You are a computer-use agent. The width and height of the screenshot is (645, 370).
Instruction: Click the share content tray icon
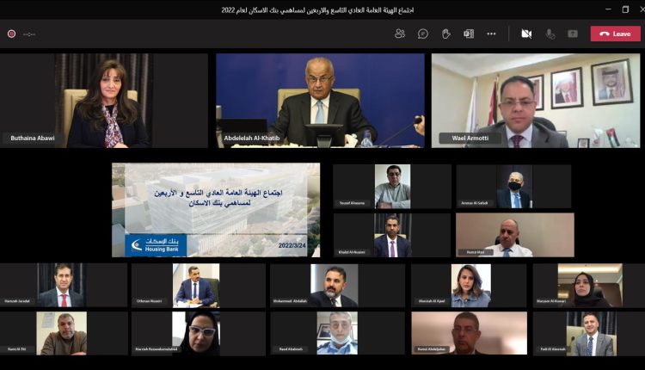coord(573,34)
